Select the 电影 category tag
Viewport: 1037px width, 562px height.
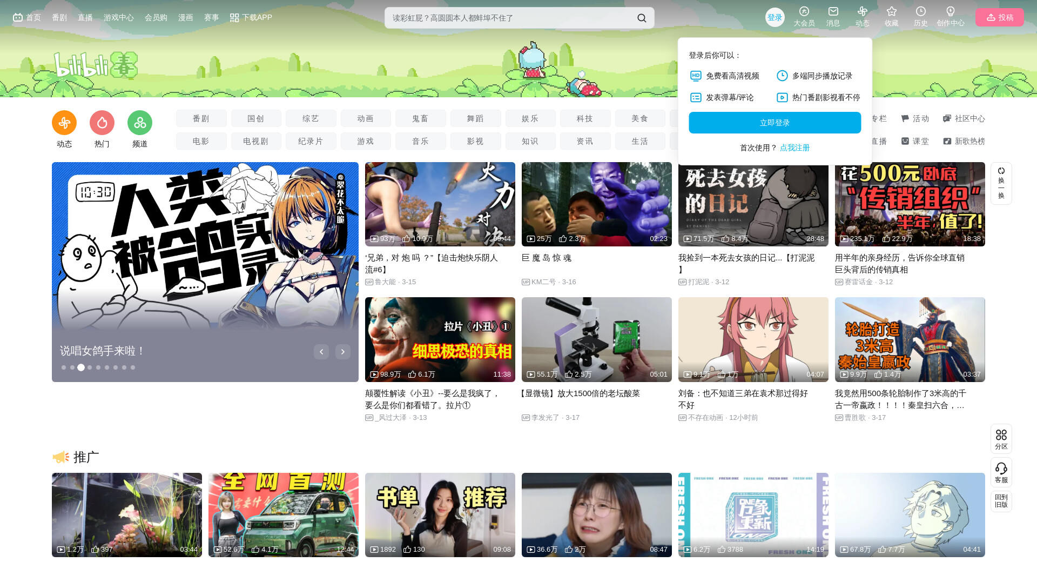(x=201, y=141)
